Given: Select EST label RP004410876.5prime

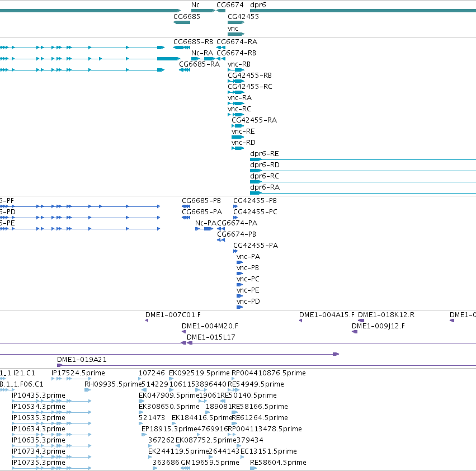Looking at the screenshot, I should (268, 373).
